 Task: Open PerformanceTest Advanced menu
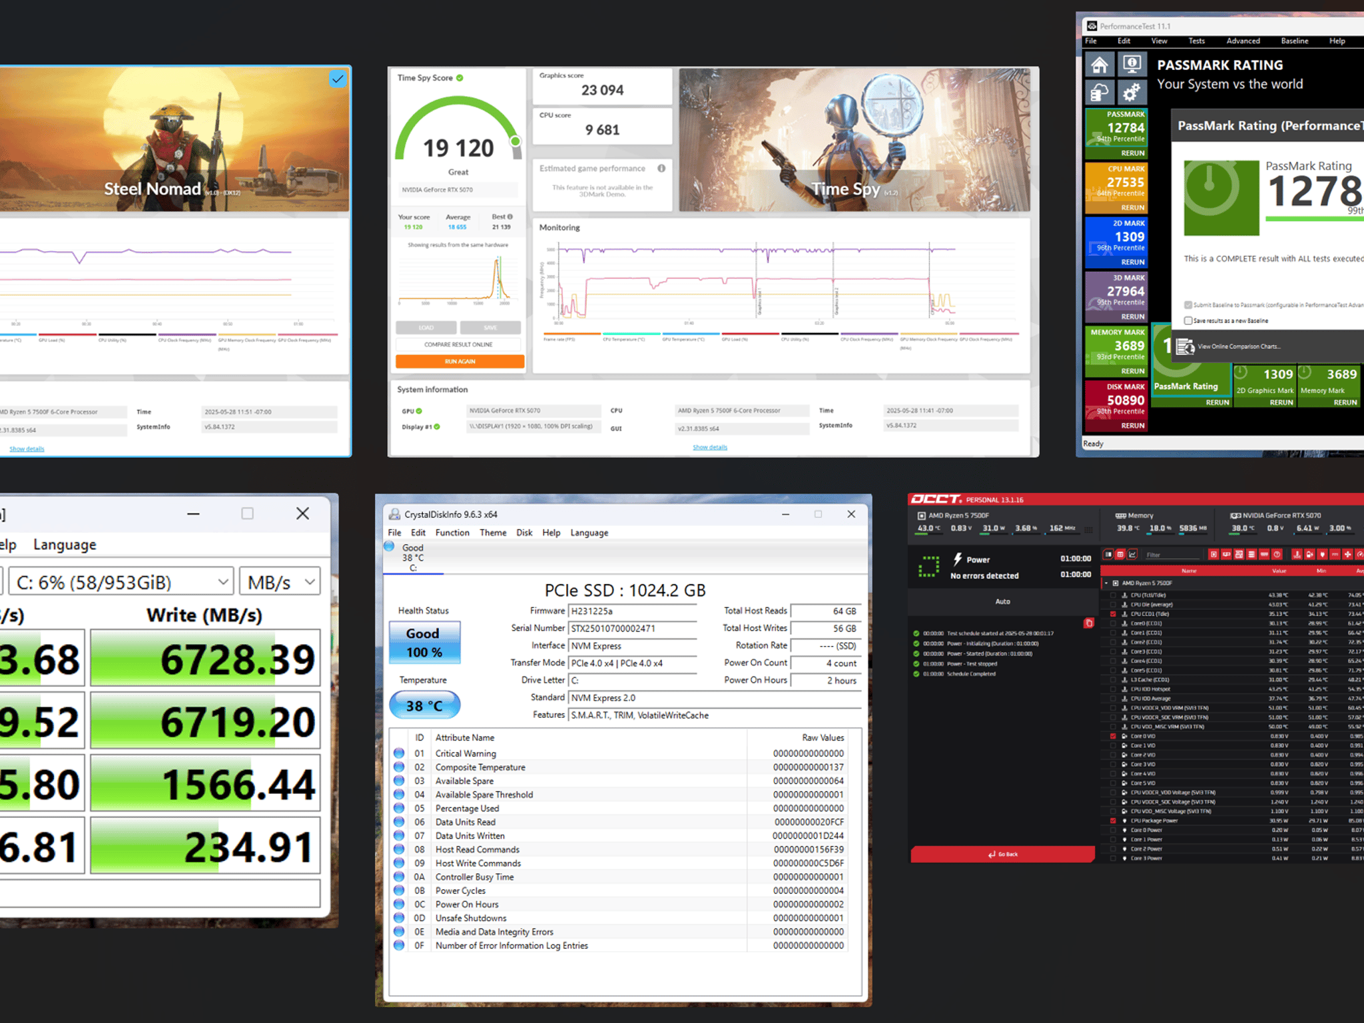click(x=1243, y=41)
